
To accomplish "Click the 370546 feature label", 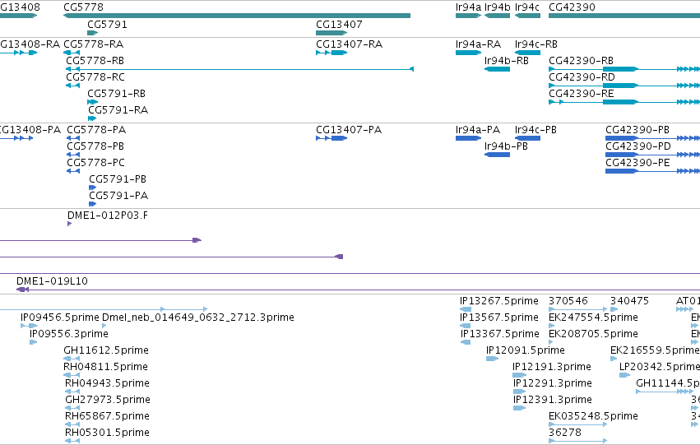I will pyautogui.click(x=568, y=301).
